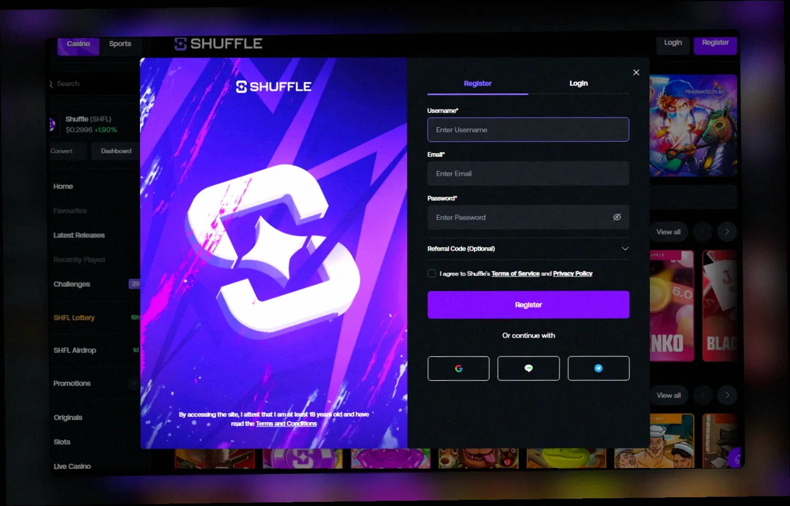The image size is (790, 506).
Task: Open the Sports tab in header
Action: tap(120, 44)
